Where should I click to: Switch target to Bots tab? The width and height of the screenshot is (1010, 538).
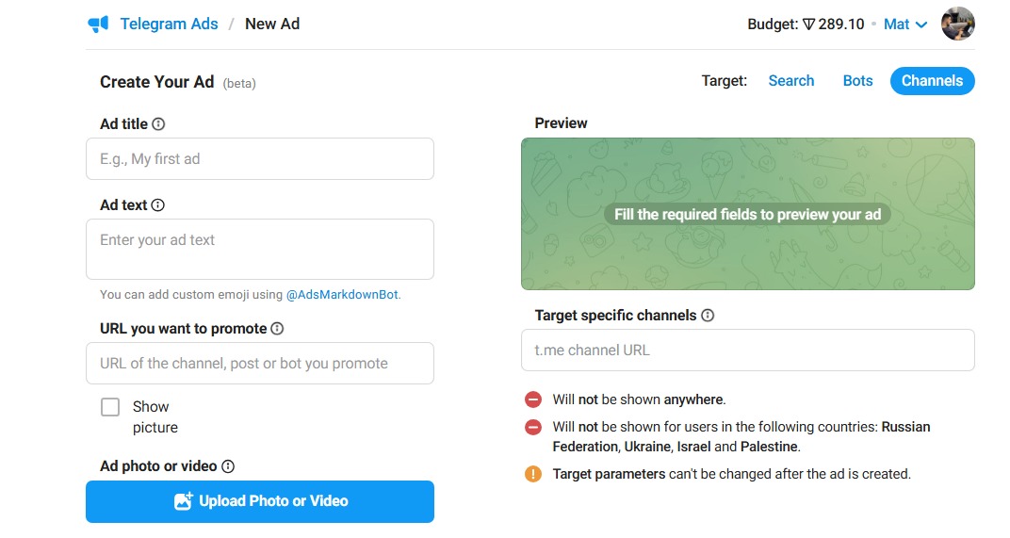tap(857, 81)
